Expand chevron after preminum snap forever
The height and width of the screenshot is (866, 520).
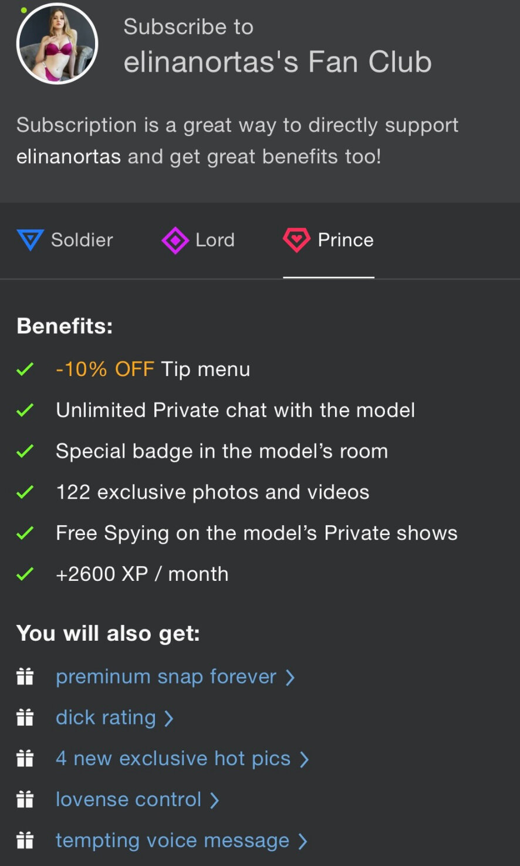pyautogui.click(x=290, y=678)
